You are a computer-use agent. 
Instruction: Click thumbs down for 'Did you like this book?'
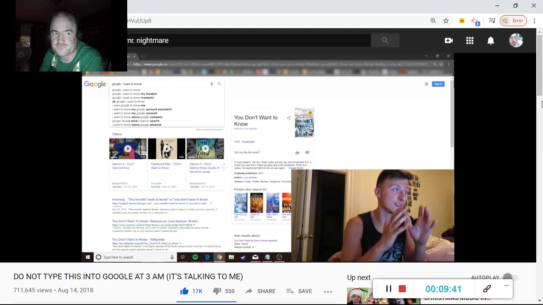308,152
